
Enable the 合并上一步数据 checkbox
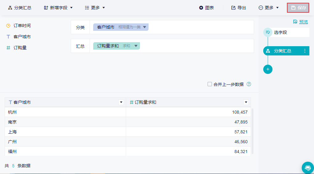point(210,84)
